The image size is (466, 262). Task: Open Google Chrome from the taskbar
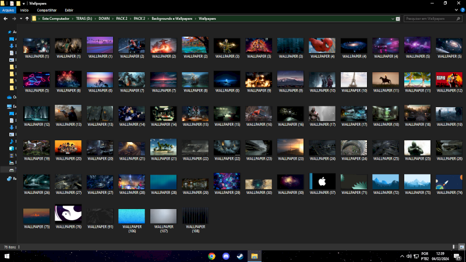[x=211, y=256]
